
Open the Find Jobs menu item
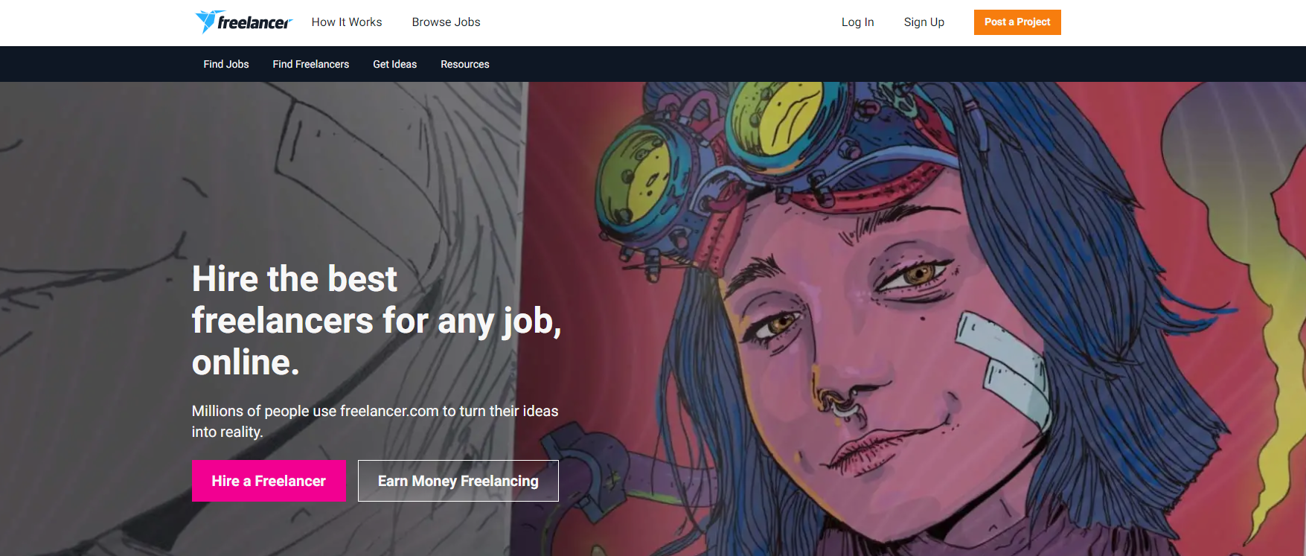point(226,64)
